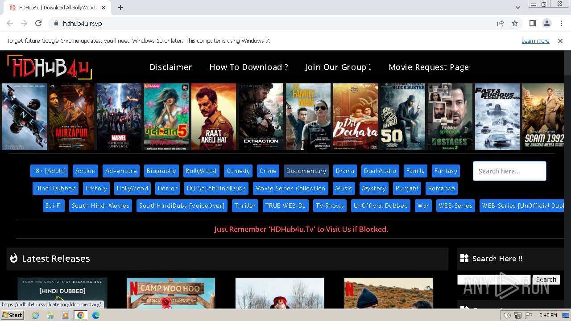The height and width of the screenshot is (321, 571).
Task: Open a new tab with plus button
Action: pos(120,8)
